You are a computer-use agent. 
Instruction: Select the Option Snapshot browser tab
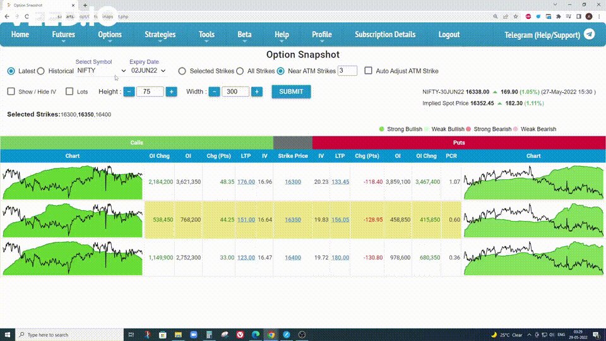click(39, 5)
